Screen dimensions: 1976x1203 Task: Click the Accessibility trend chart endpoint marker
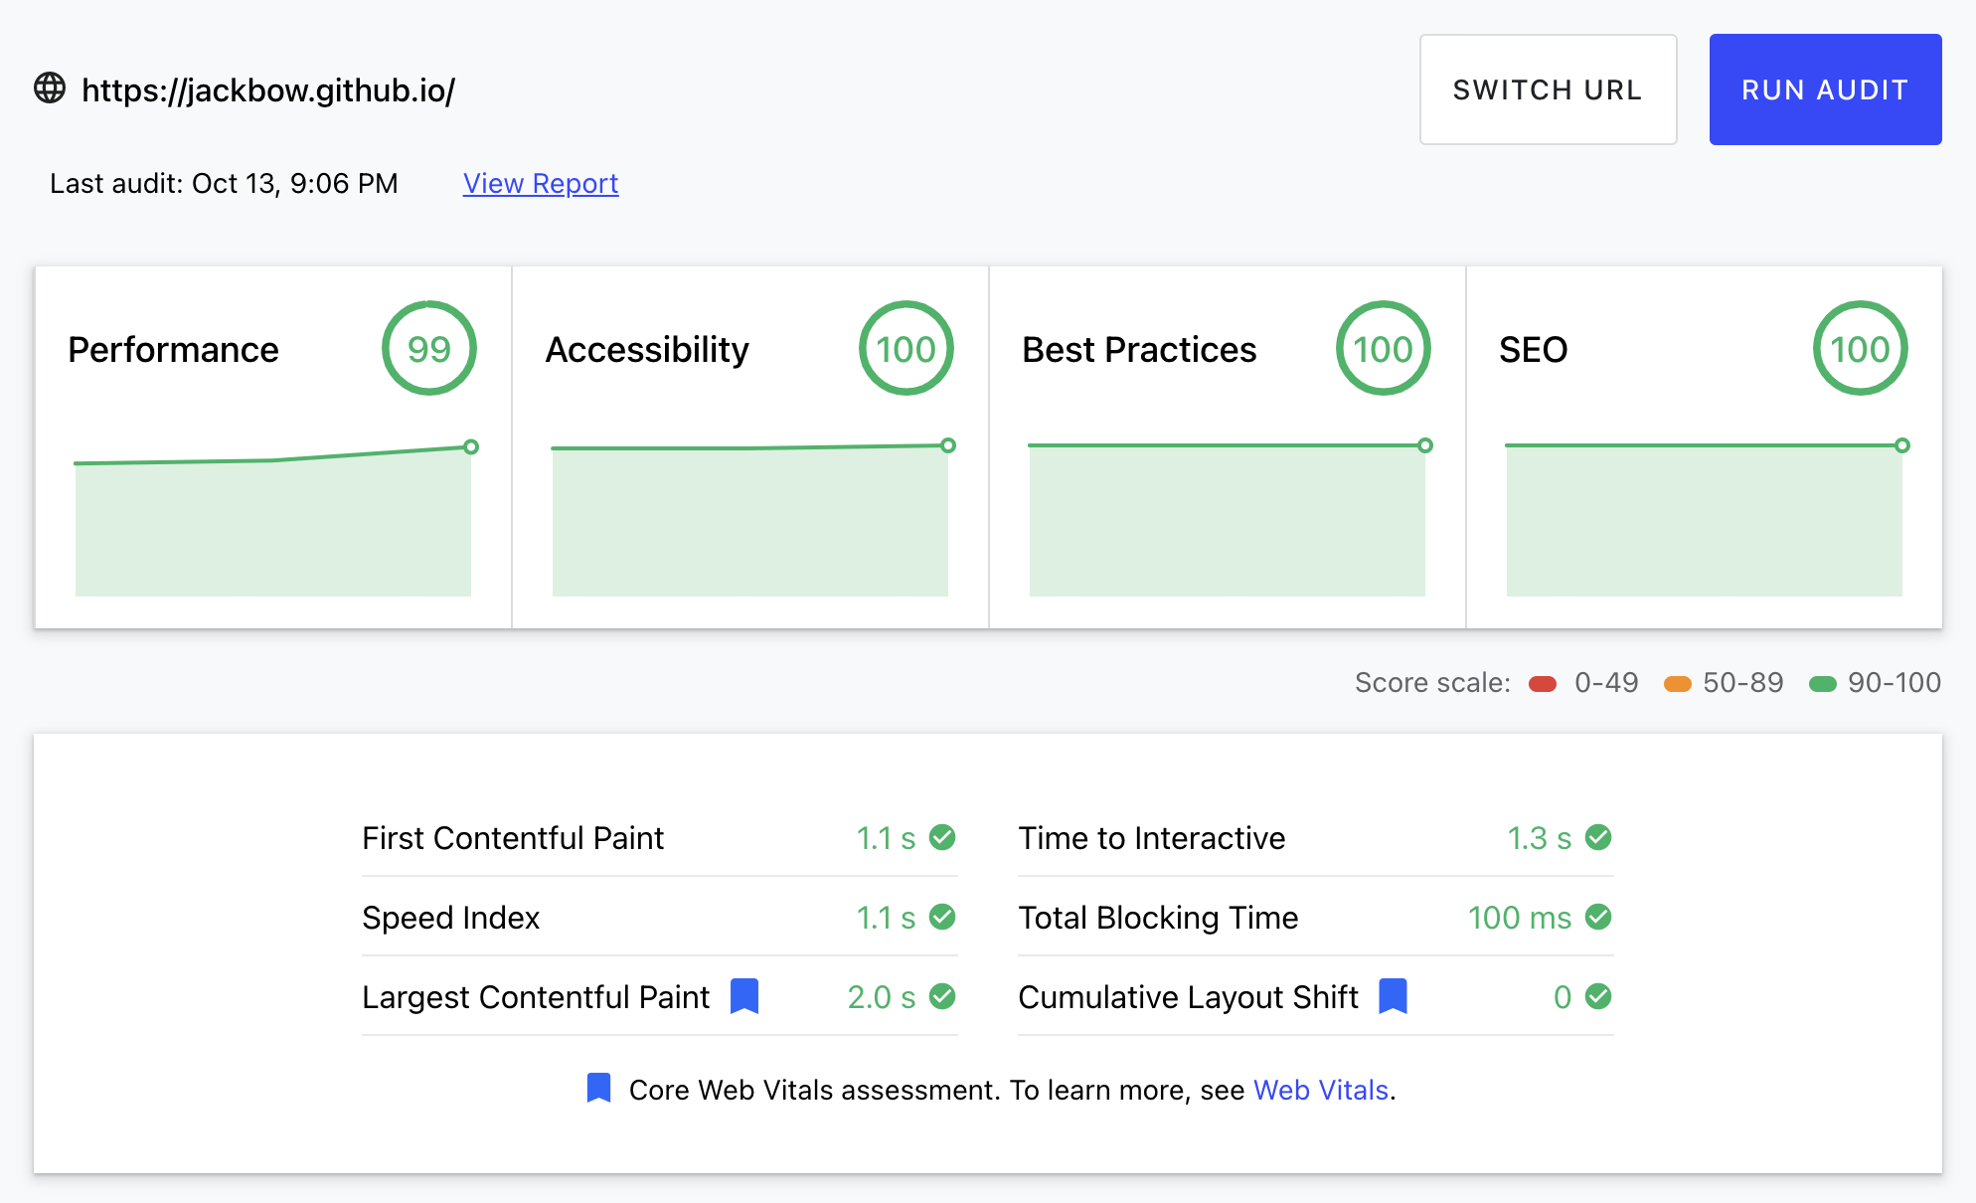(x=948, y=445)
